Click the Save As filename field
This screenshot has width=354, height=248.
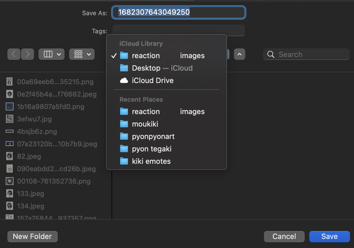click(x=179, y=12)
